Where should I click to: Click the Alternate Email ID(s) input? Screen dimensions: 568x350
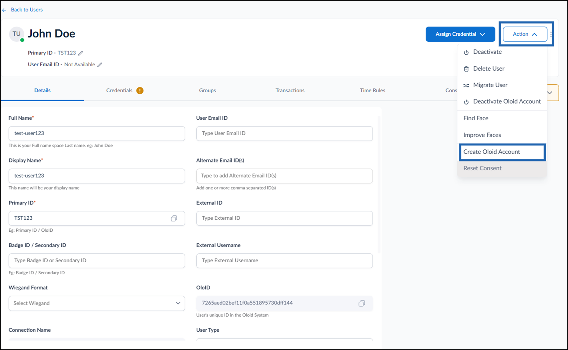[284, 176]
